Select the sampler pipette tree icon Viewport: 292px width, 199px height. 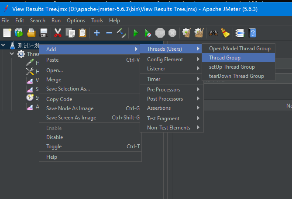click(x=30, y=63)
